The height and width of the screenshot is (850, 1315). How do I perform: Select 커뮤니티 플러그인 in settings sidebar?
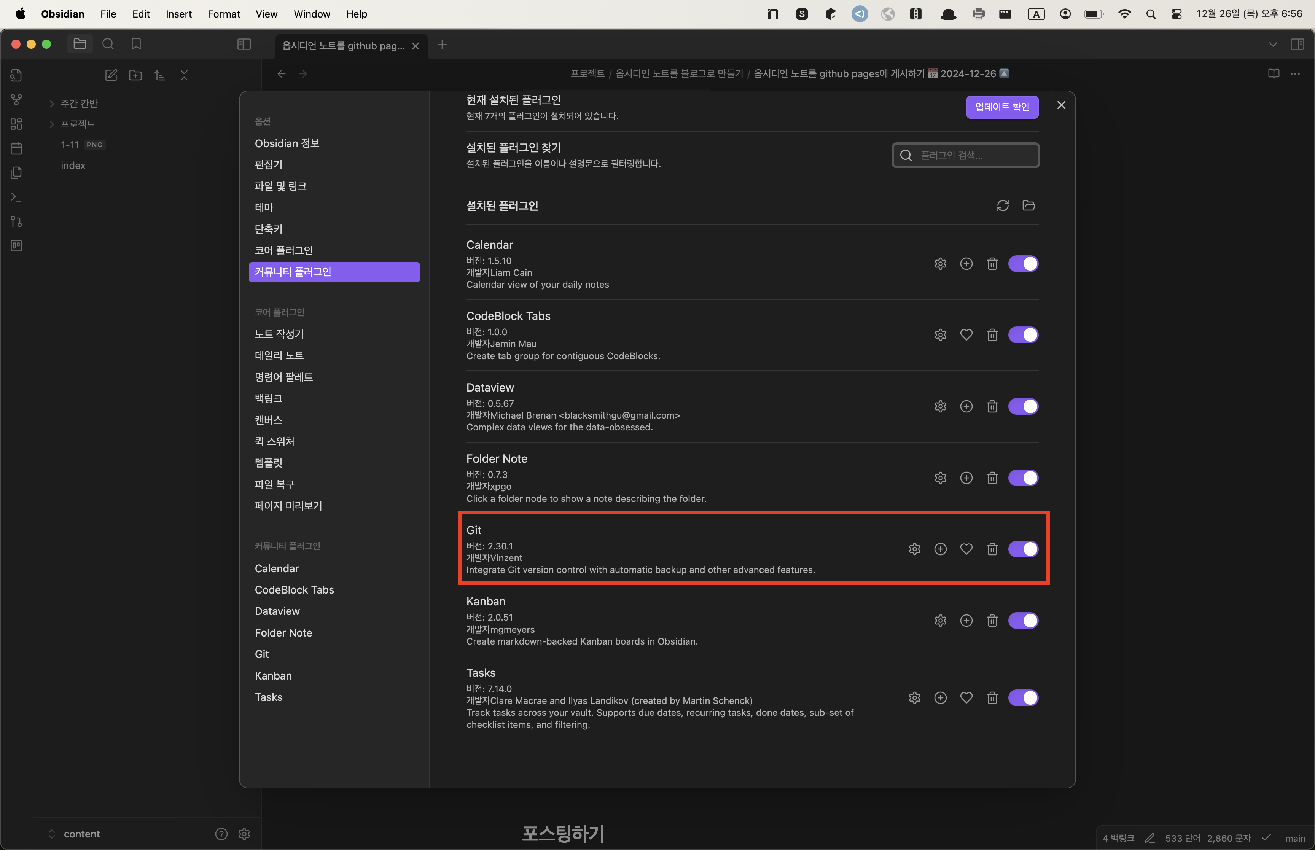334,272
